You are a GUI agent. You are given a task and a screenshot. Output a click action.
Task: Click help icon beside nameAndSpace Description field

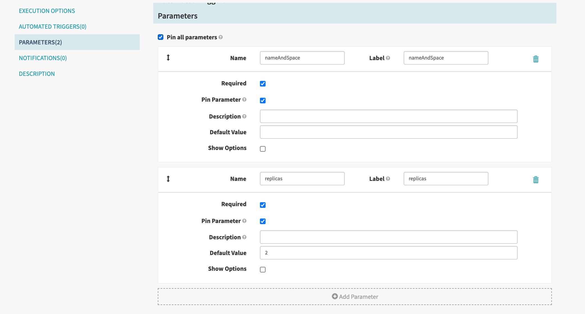point(244,117)
